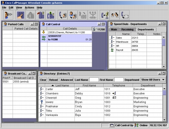
Task: Click the conference people toolbar icon
Action: [115, 15]
